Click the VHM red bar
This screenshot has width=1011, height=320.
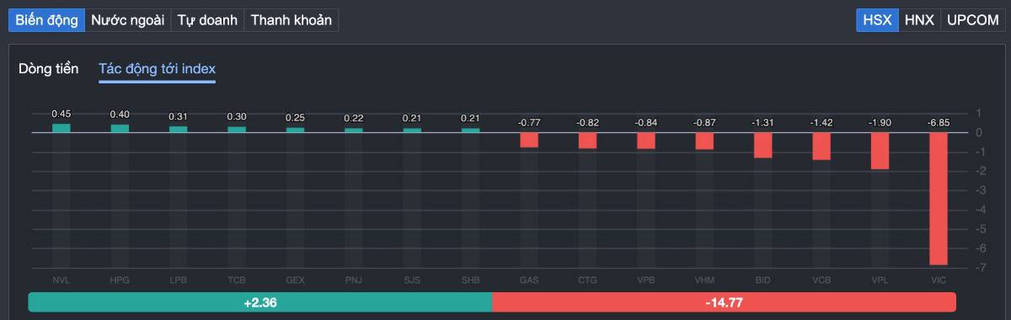coord(704,141)
